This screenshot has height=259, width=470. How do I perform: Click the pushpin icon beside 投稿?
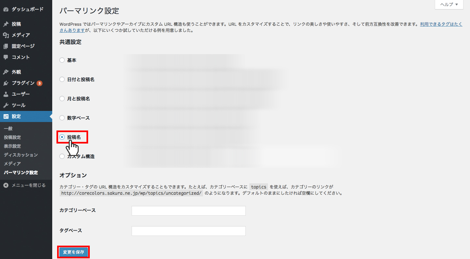6,24
